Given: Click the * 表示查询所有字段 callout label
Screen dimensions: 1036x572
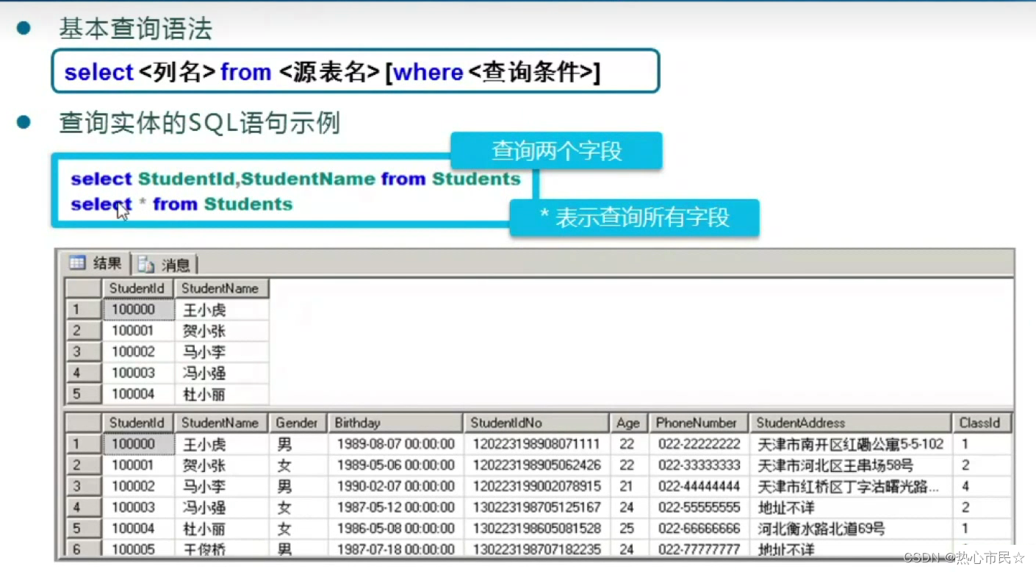Looking at the screenshot, I should 634,218.
